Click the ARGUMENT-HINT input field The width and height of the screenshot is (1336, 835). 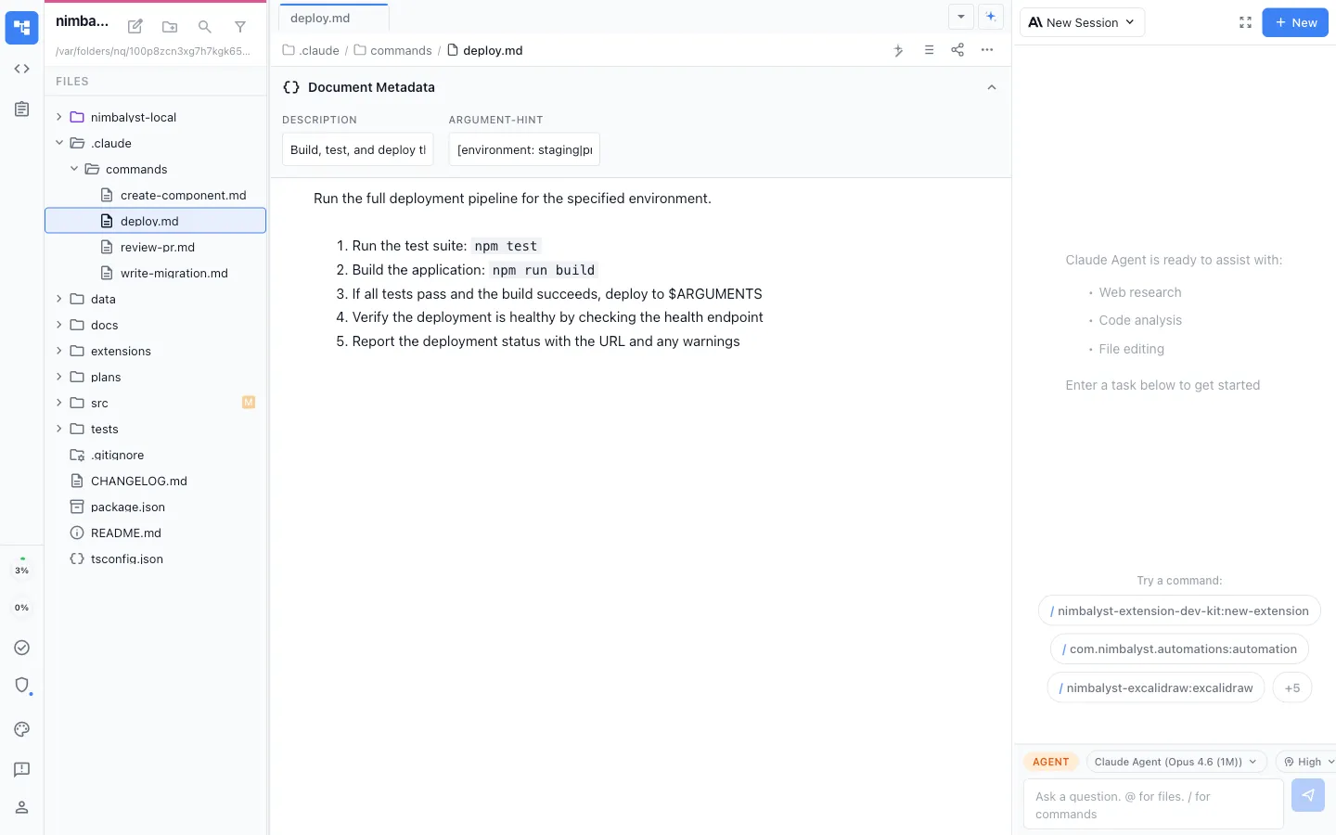[x=524, y=149]
